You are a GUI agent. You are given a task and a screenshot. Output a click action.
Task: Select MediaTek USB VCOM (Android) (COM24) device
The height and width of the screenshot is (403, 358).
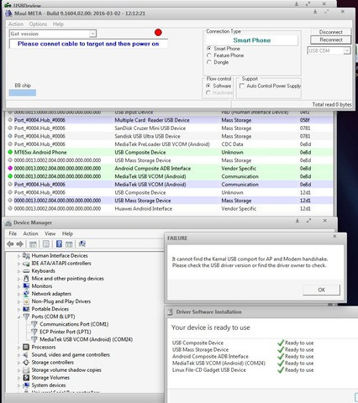[x=86, y=339]
